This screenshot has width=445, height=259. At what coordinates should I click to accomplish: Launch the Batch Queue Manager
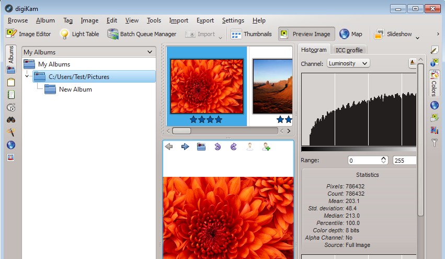(141, 34)
